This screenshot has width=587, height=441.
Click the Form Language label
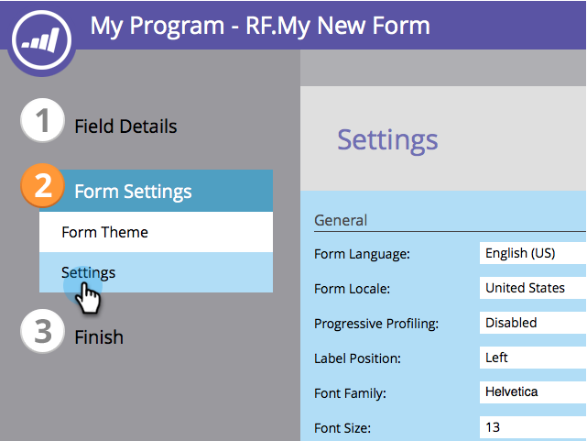[x=362, y=254]
